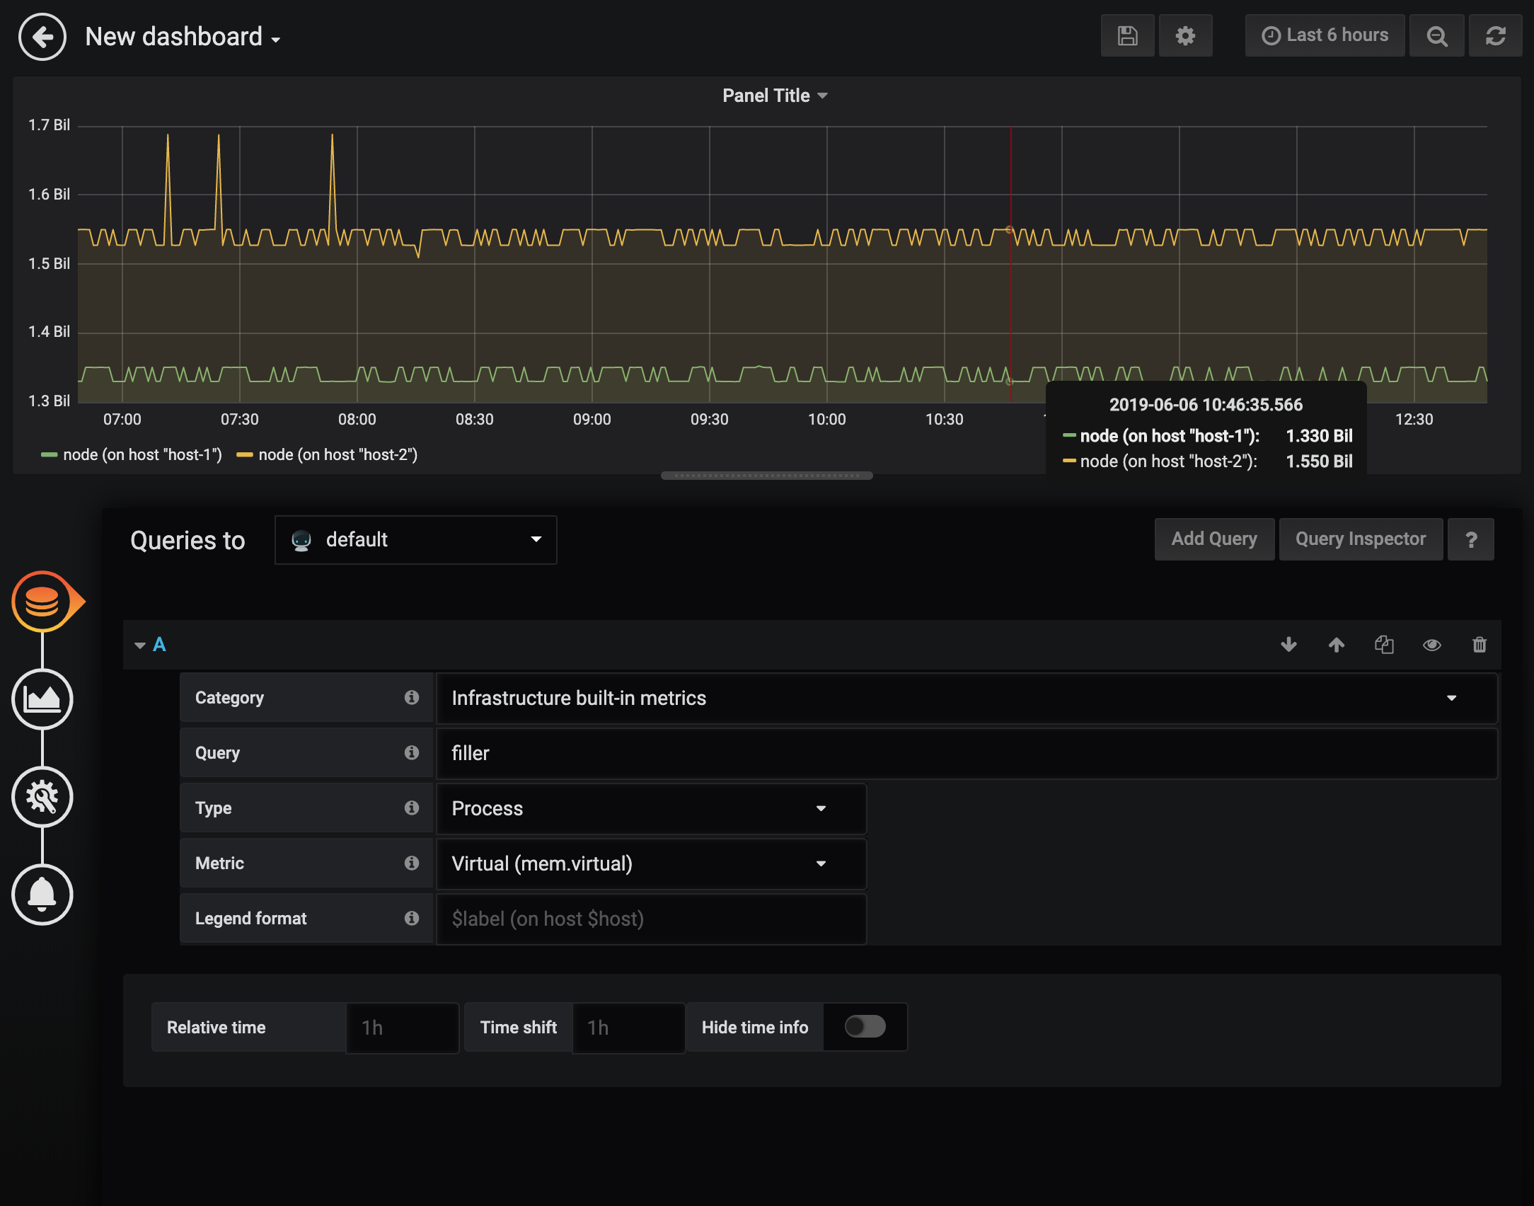
Task: Duplicate query A with copy icon
Action: point(1384,645)
